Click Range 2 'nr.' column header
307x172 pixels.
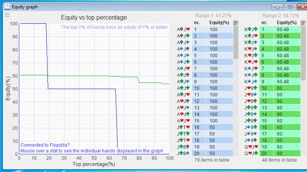264,23
